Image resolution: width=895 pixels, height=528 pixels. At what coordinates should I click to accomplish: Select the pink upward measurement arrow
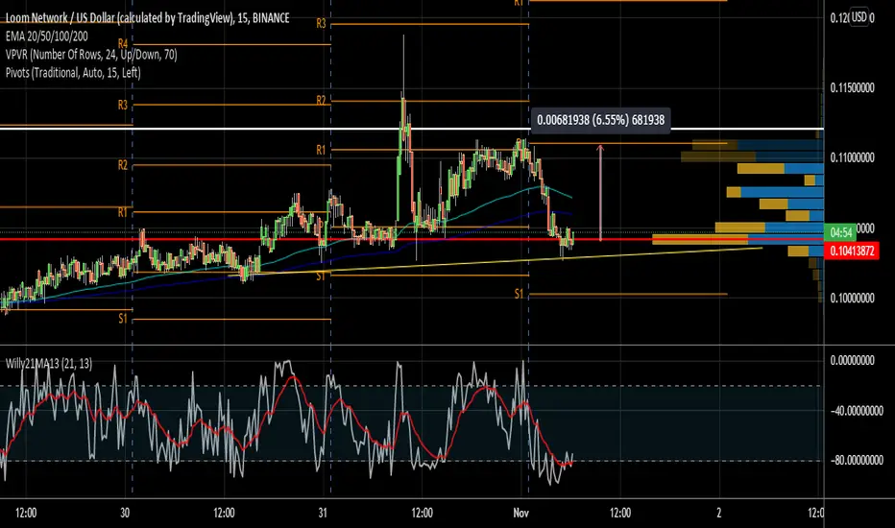(600, 193)
